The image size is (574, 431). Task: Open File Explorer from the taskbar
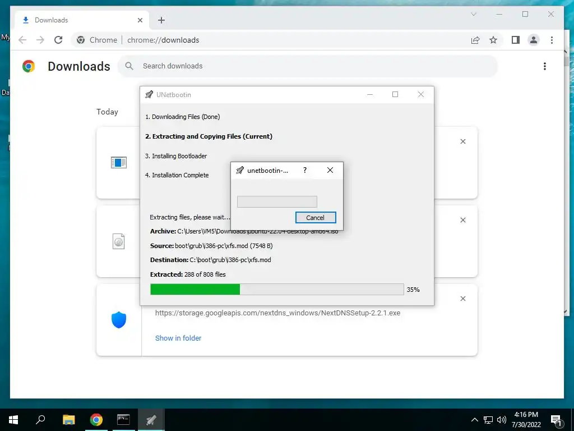click(68, 420)
